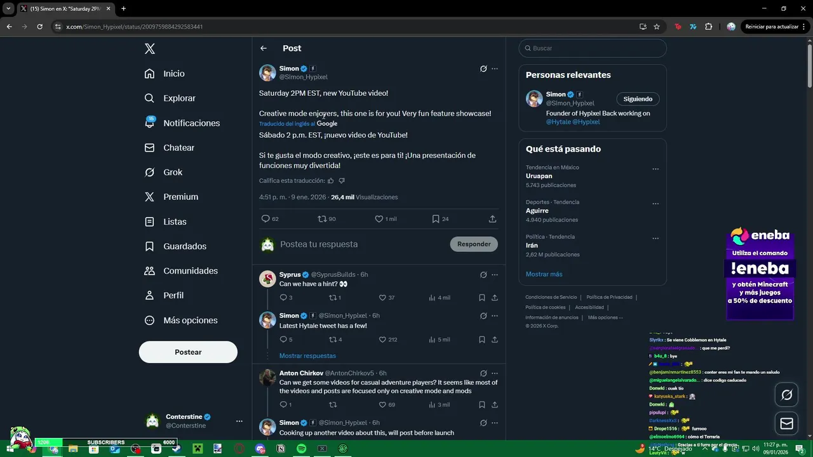Open the @Hytale mention link
Screen dimensions: 813x457
pyautogui.click(x=558, y=122)
